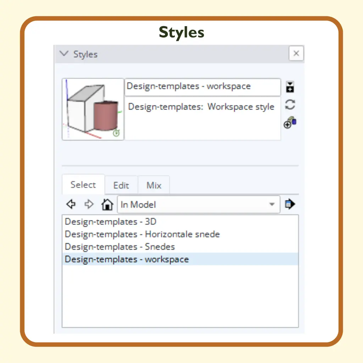Update style with changes icon
This screenshot has width=363, height=363.
290,105
